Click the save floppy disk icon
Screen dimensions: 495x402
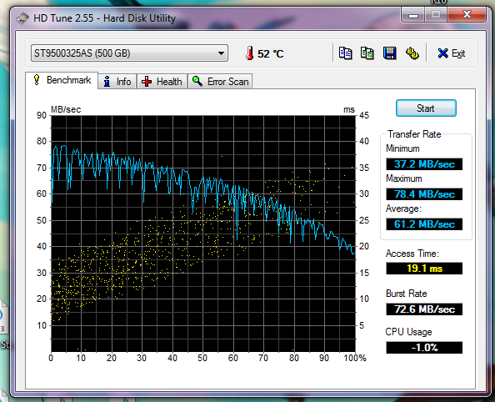tap(389, 53)
